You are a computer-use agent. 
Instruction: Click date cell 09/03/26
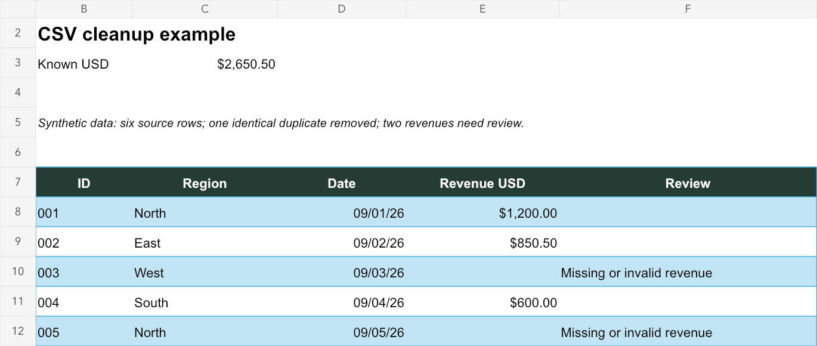(x=342, y=271)
